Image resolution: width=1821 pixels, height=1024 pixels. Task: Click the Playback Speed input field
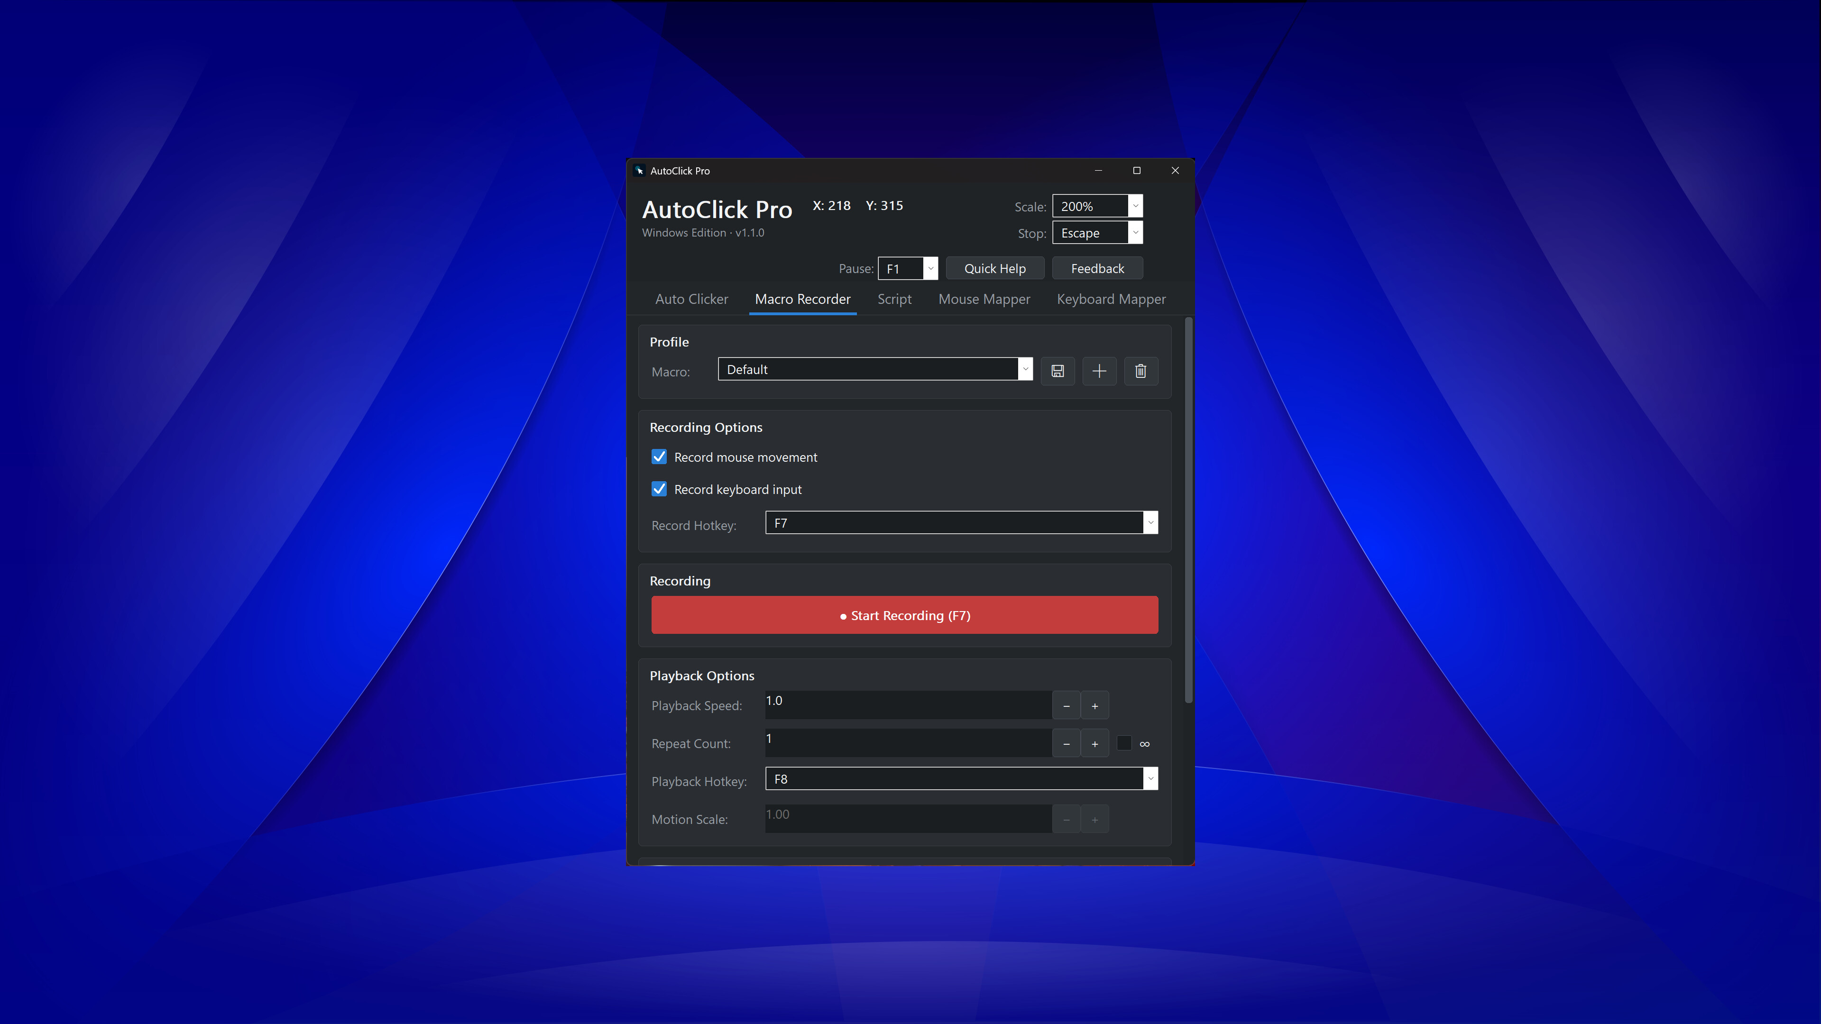coord(909,705)
